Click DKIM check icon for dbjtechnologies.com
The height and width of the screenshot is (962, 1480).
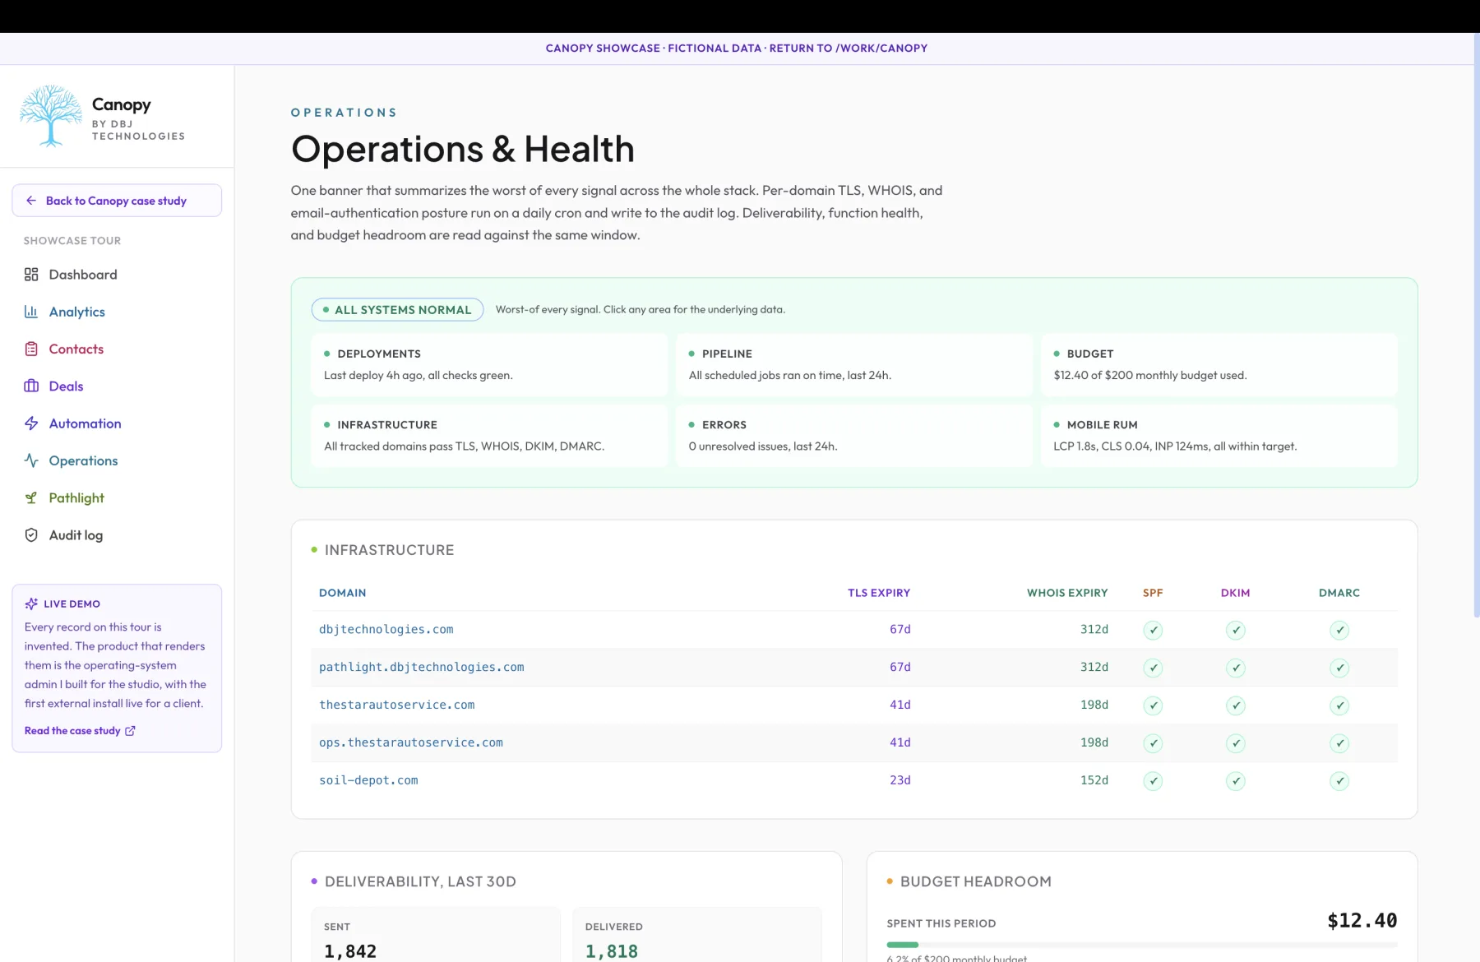click(1235, 631)
